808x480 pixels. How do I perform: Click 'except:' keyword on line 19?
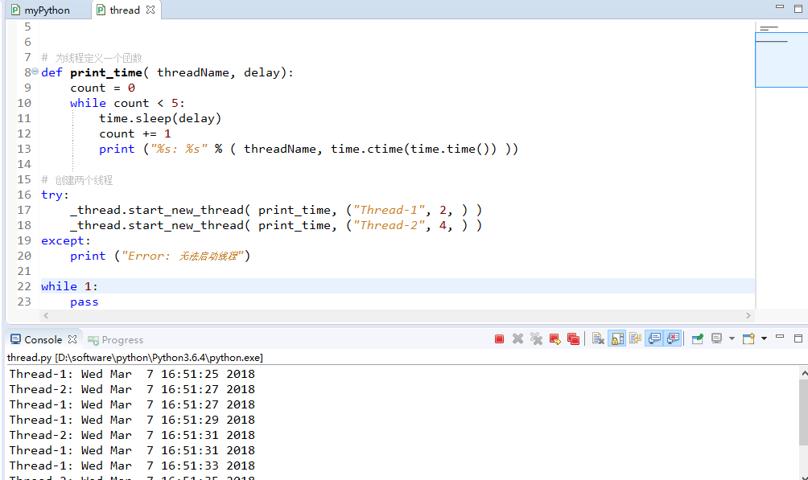(66, 240)
